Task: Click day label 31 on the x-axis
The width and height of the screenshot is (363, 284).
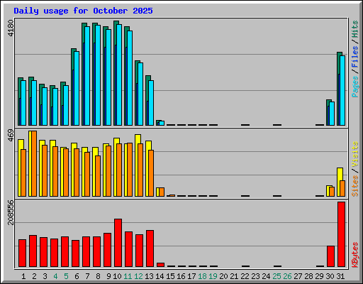Action: pos(340,276)
